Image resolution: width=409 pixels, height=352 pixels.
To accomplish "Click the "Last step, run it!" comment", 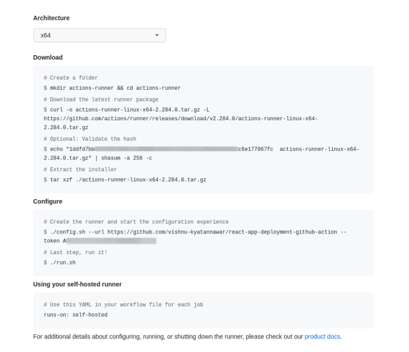I will (75, 252).
